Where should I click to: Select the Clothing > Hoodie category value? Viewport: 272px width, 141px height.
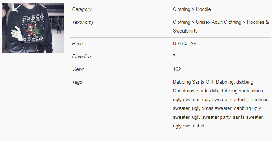point(192,9)
